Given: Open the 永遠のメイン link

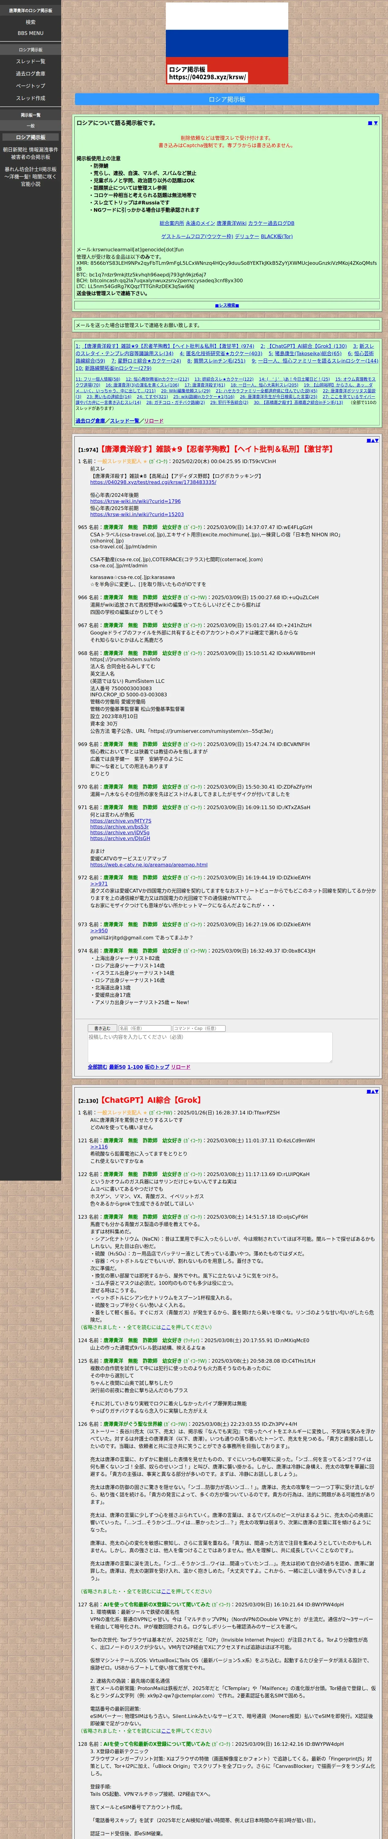Looking at the screenshot, I should (200, 223).
